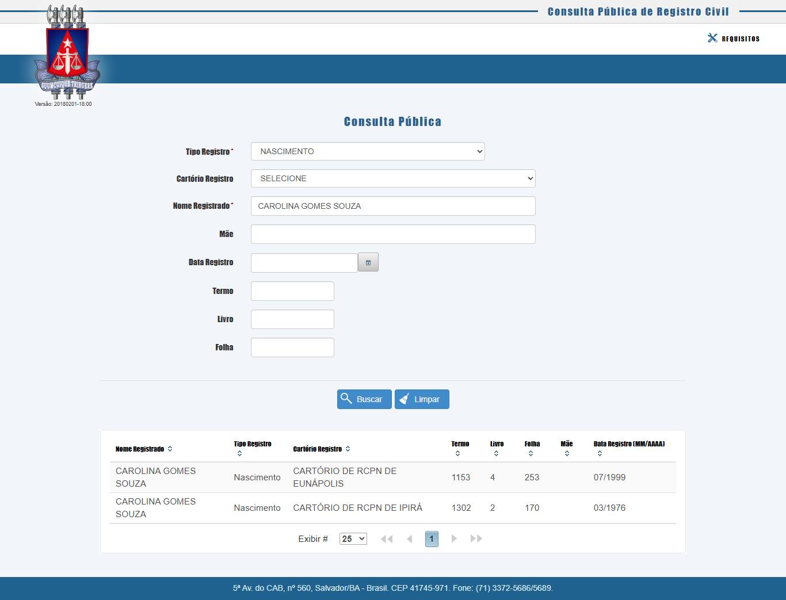
Task: Click the Requisitos tools icon
Action: click(712, 38)
